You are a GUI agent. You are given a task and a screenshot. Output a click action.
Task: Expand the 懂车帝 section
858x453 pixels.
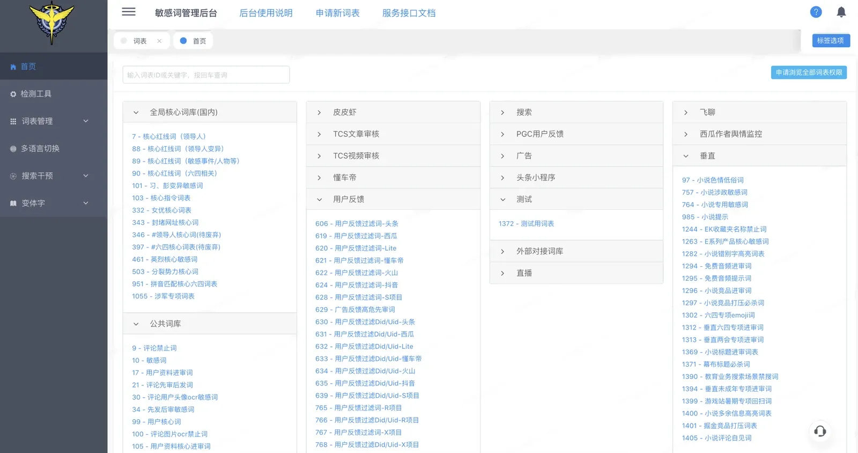(x=393, y=178)
